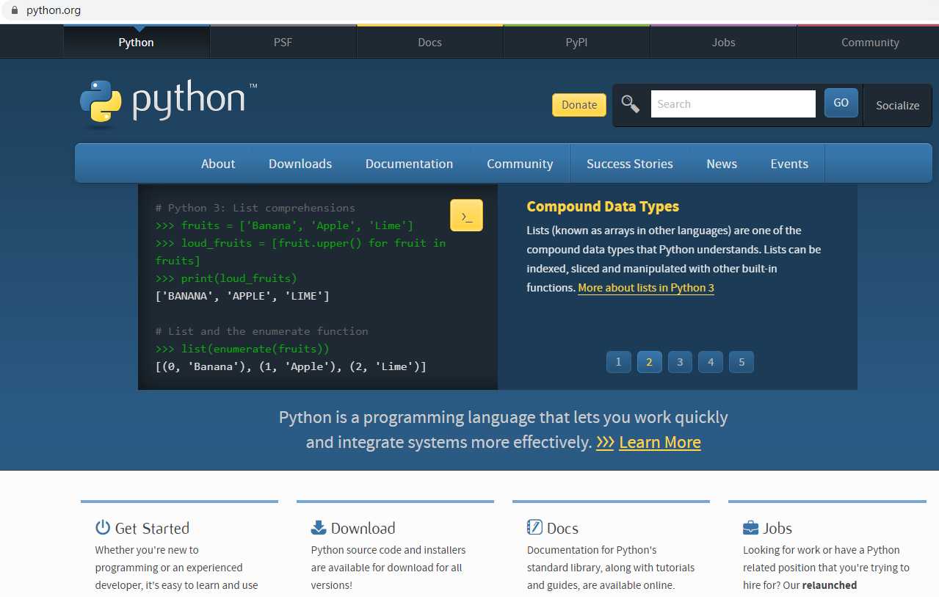
Task: Open the Events menu
Action: (x=789, y=164)
